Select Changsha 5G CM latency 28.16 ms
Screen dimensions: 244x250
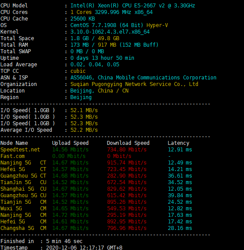pyautogui.click(x=180, y=228)
